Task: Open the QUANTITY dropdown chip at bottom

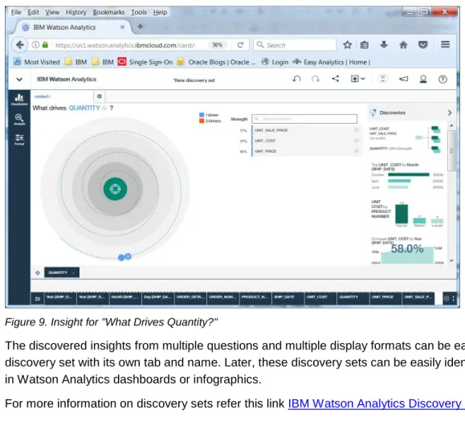Action: pyautogui.click(x=62, y=272)
